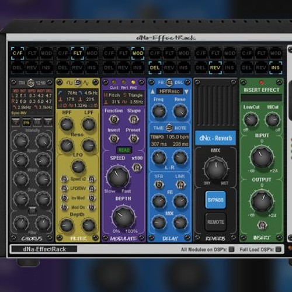Screen dimensions: 292x292
Task: Click the 105.0 bpm tempo readout
Action: pyautogui.click(x=178, y=137)
